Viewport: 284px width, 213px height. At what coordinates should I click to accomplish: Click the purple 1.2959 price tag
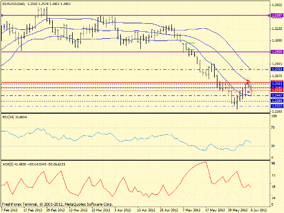pos(277,52)
